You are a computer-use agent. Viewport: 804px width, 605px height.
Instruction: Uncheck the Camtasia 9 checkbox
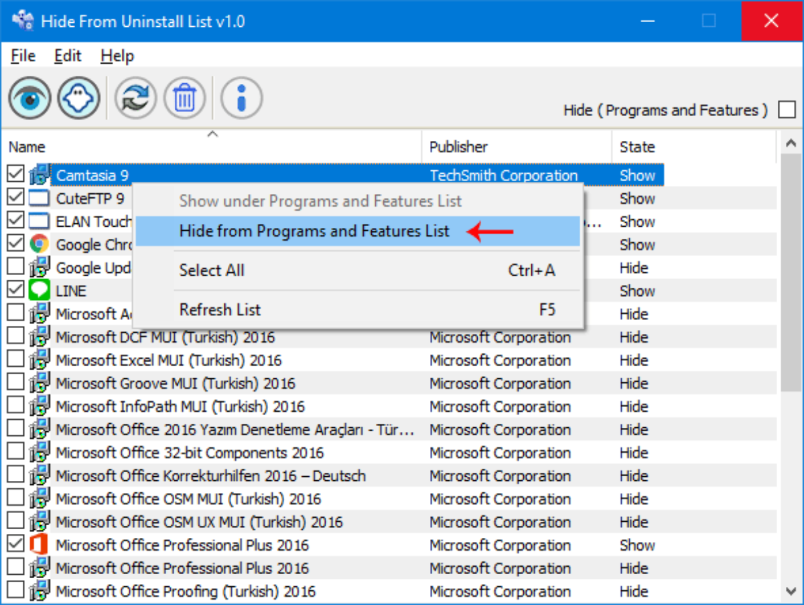point(15,175)
